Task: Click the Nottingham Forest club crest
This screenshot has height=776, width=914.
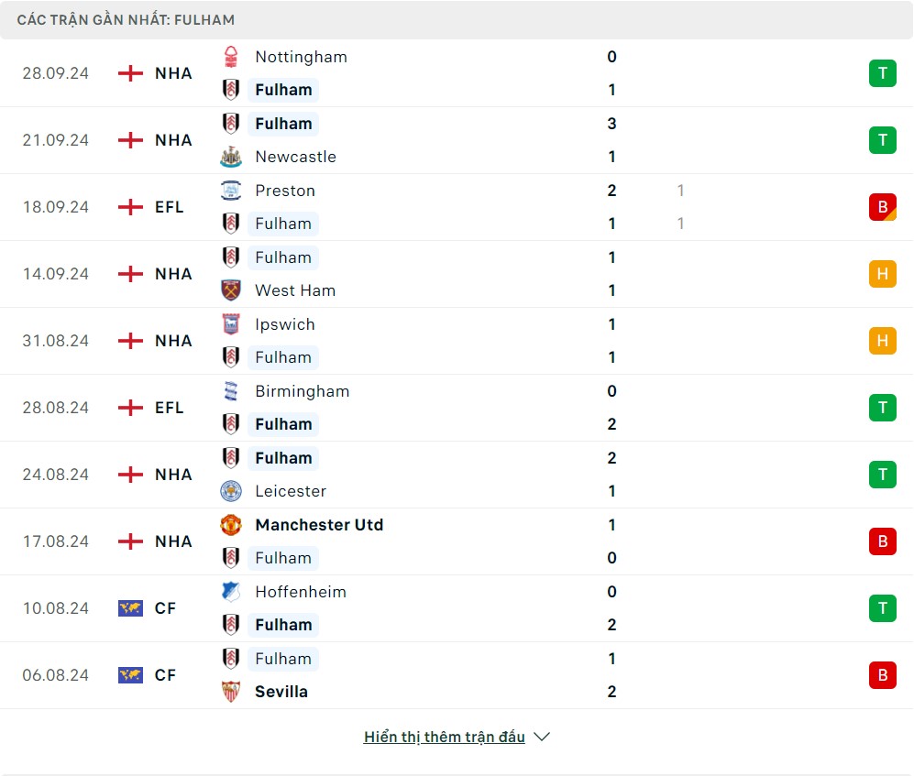Action: pyautogui.click(x=231, y=57)
